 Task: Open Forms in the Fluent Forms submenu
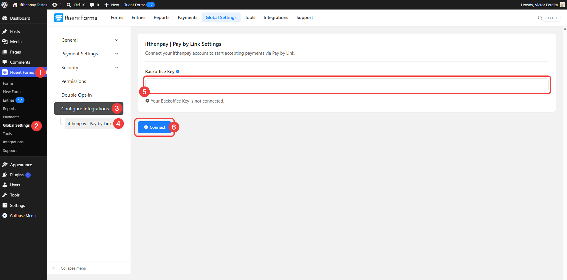8,84
